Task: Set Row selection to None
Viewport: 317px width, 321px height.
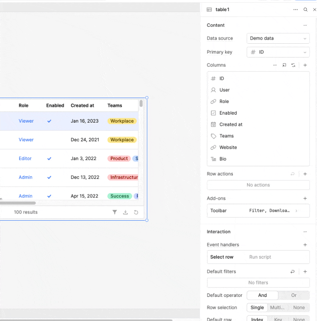Action: (299, 308)
